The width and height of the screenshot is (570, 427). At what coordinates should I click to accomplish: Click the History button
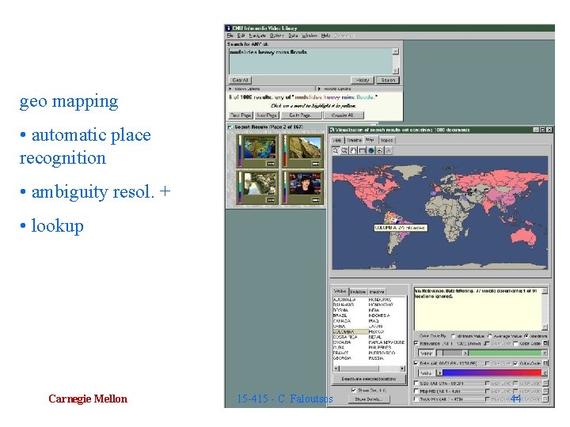(x=363, y=80)
